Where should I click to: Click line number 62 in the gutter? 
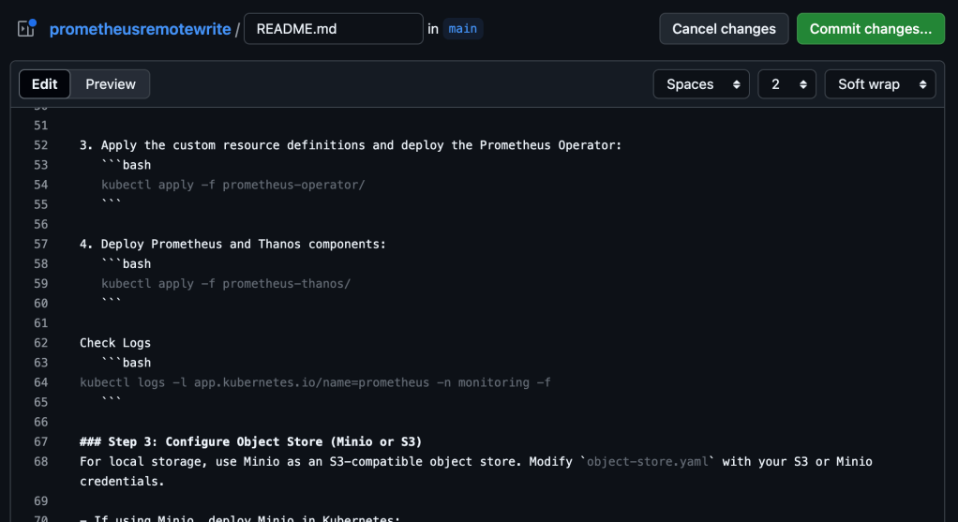point(41,343)
